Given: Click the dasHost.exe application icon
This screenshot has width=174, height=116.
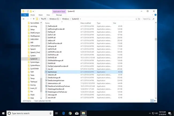Looking at the screenshot, I should pyautogui.click(x=46, y=72).
